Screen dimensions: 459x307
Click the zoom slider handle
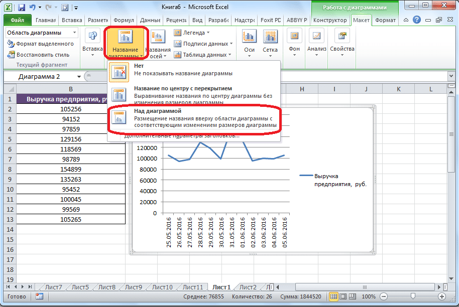point(412,296)
